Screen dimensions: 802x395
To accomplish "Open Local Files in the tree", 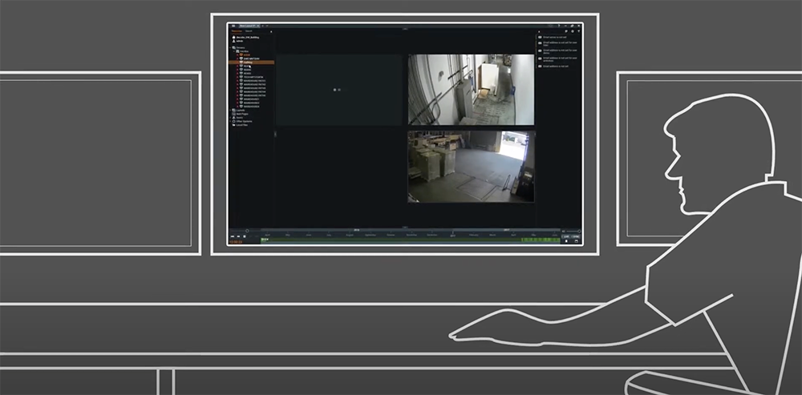I will point(240,125).
